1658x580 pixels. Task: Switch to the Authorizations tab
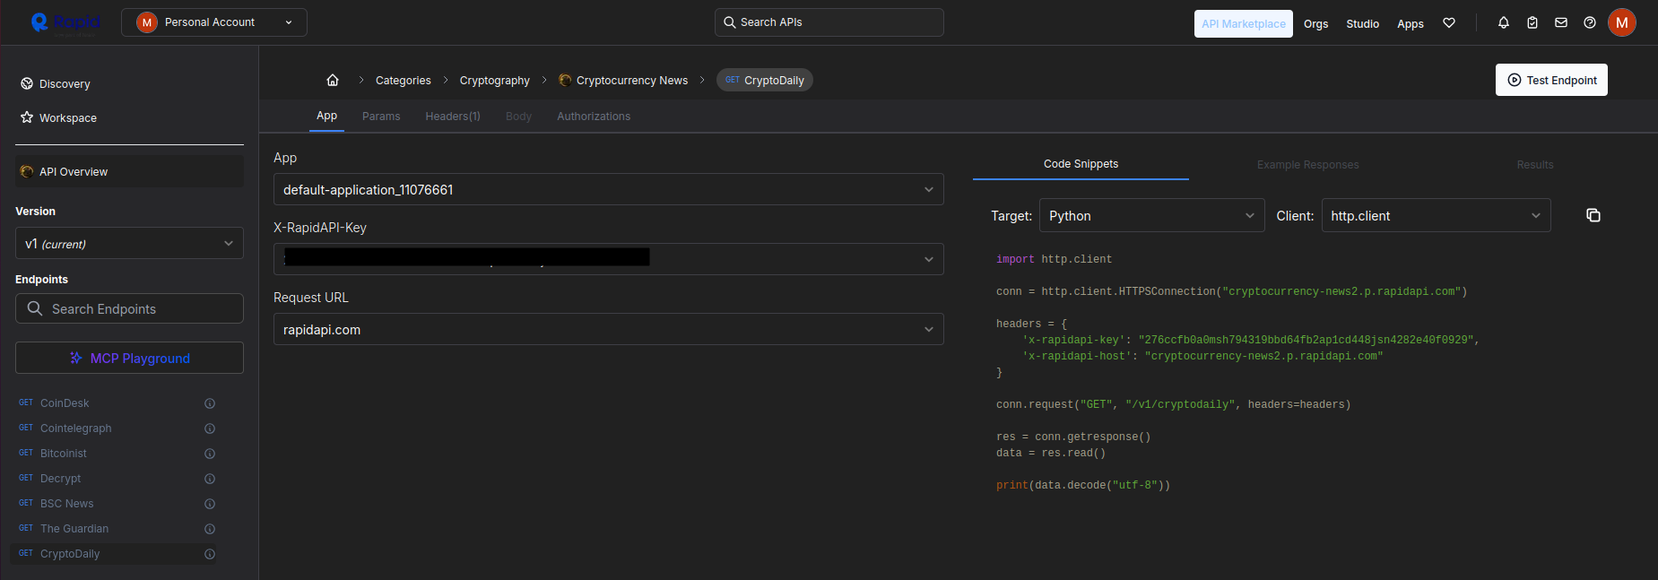[x=594, y=117]
